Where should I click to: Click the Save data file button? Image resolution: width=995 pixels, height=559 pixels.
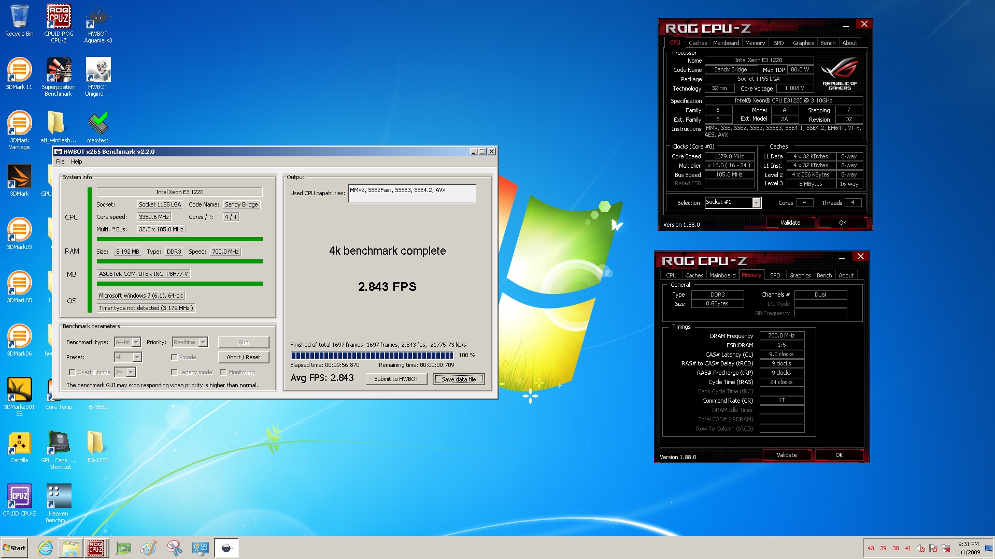(x=459, y=379)
